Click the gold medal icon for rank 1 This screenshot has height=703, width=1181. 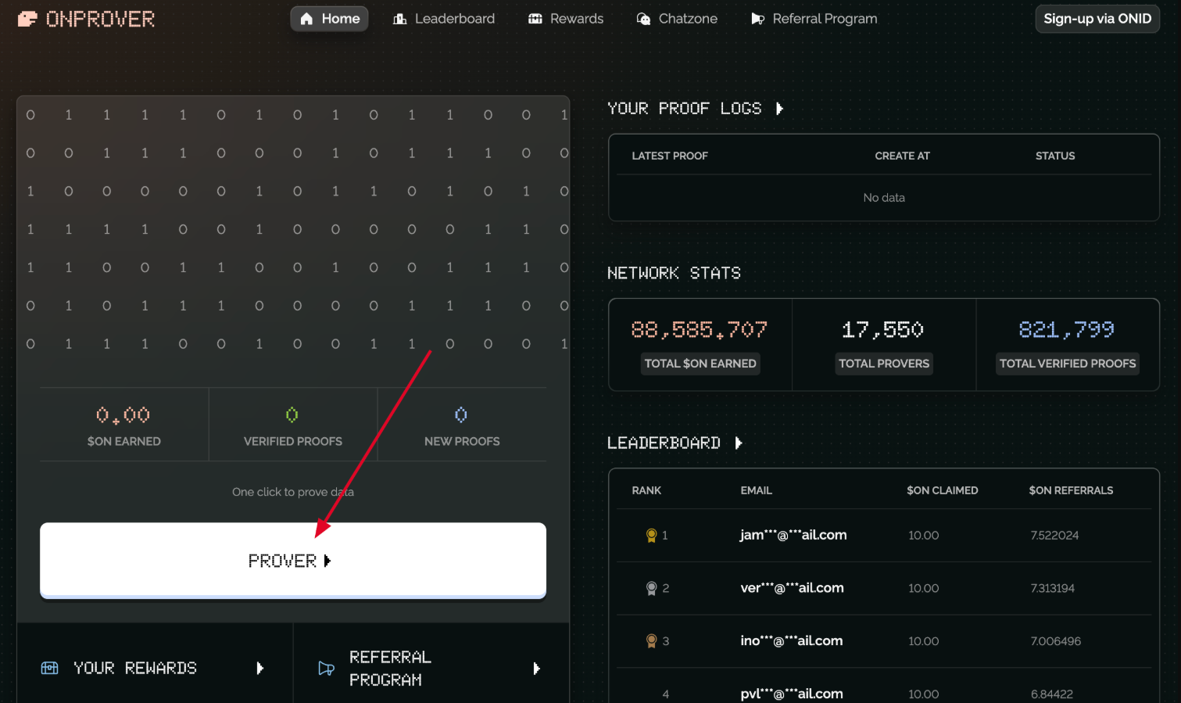[651, 536]
